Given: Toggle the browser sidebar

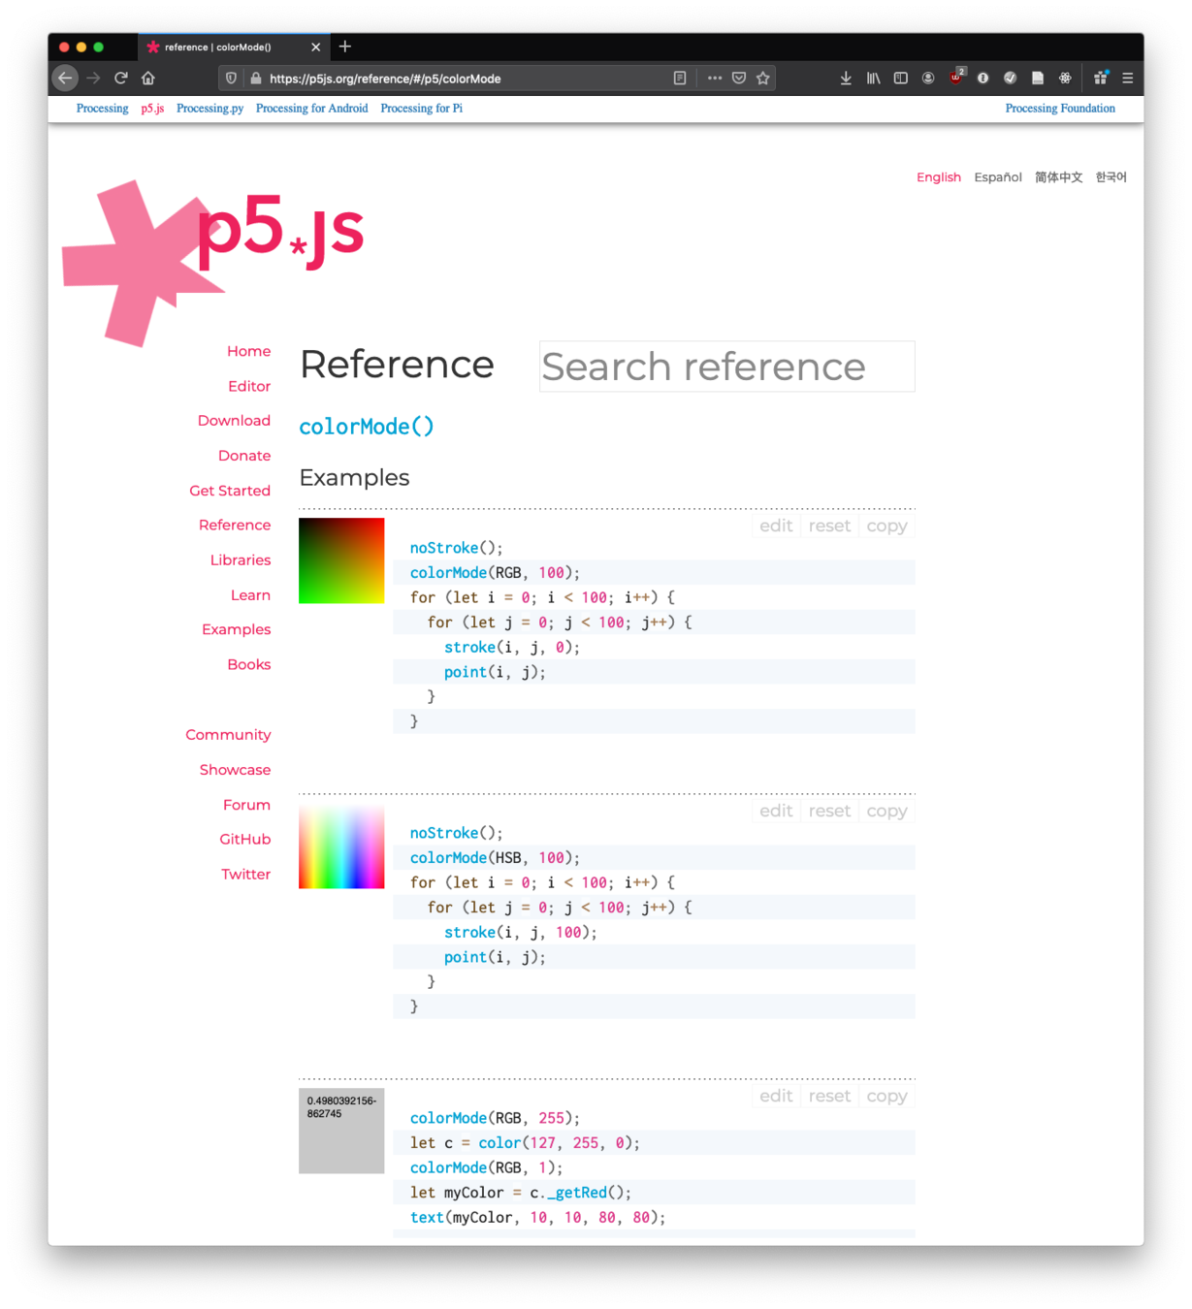Looking at the screenshot, I should 901,79.
